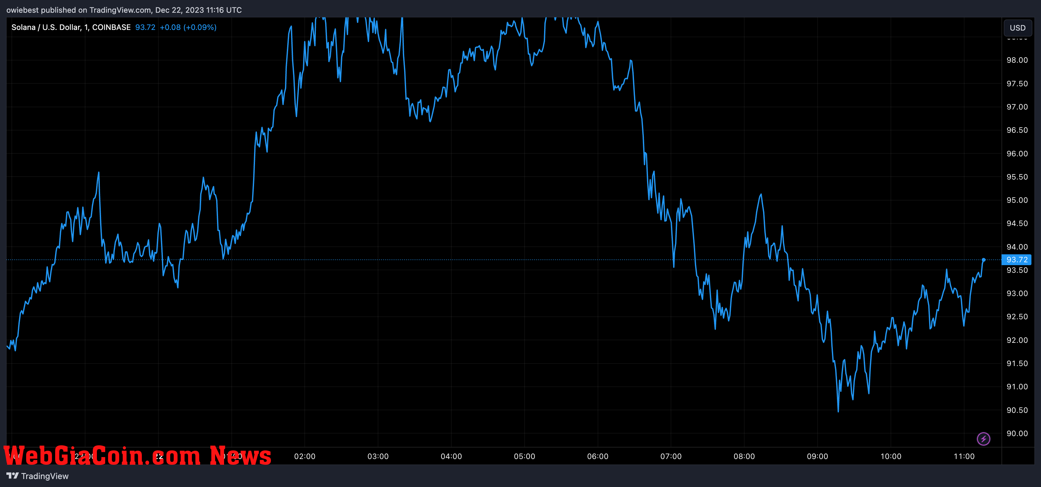Click the 93.72 current price label
Viewport: 1041px width, 487px height.
(1016, 259)
